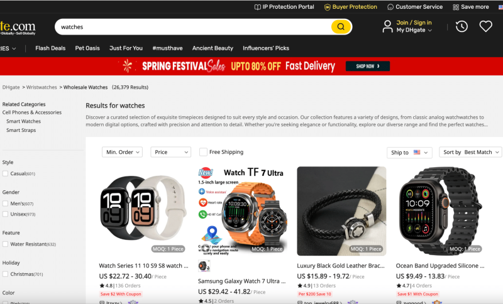This screenshot has height=304, width=503.
Task: Tick the Water Resistant feature filter
Action: tap(5, 244)
